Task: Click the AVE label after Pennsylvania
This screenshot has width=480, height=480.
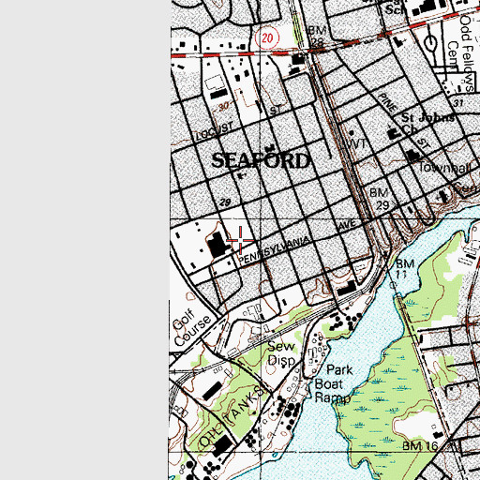Action: 347,225
